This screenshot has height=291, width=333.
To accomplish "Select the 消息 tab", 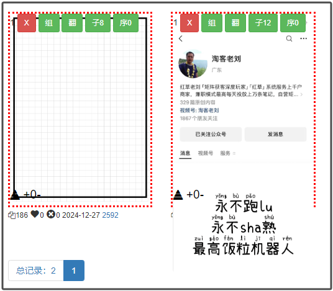I will coord(185,153).
